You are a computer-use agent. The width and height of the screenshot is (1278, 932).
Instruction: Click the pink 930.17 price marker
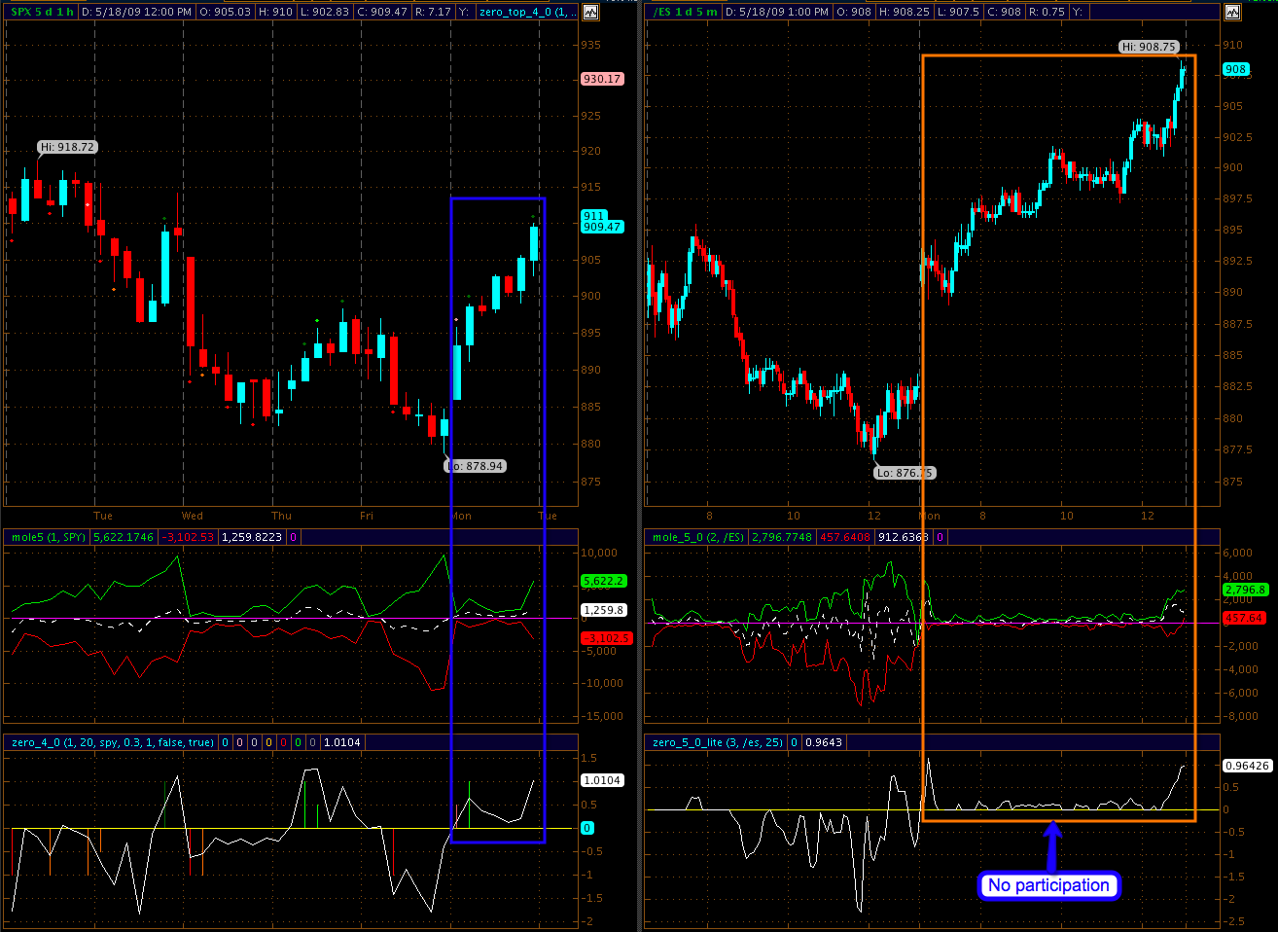coord(602,79)
